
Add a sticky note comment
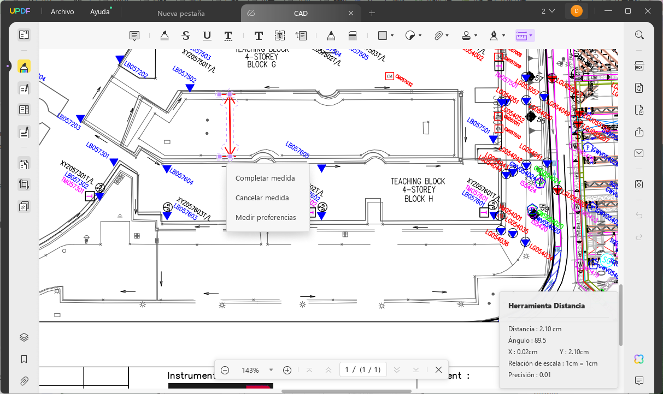coord(134,35)
